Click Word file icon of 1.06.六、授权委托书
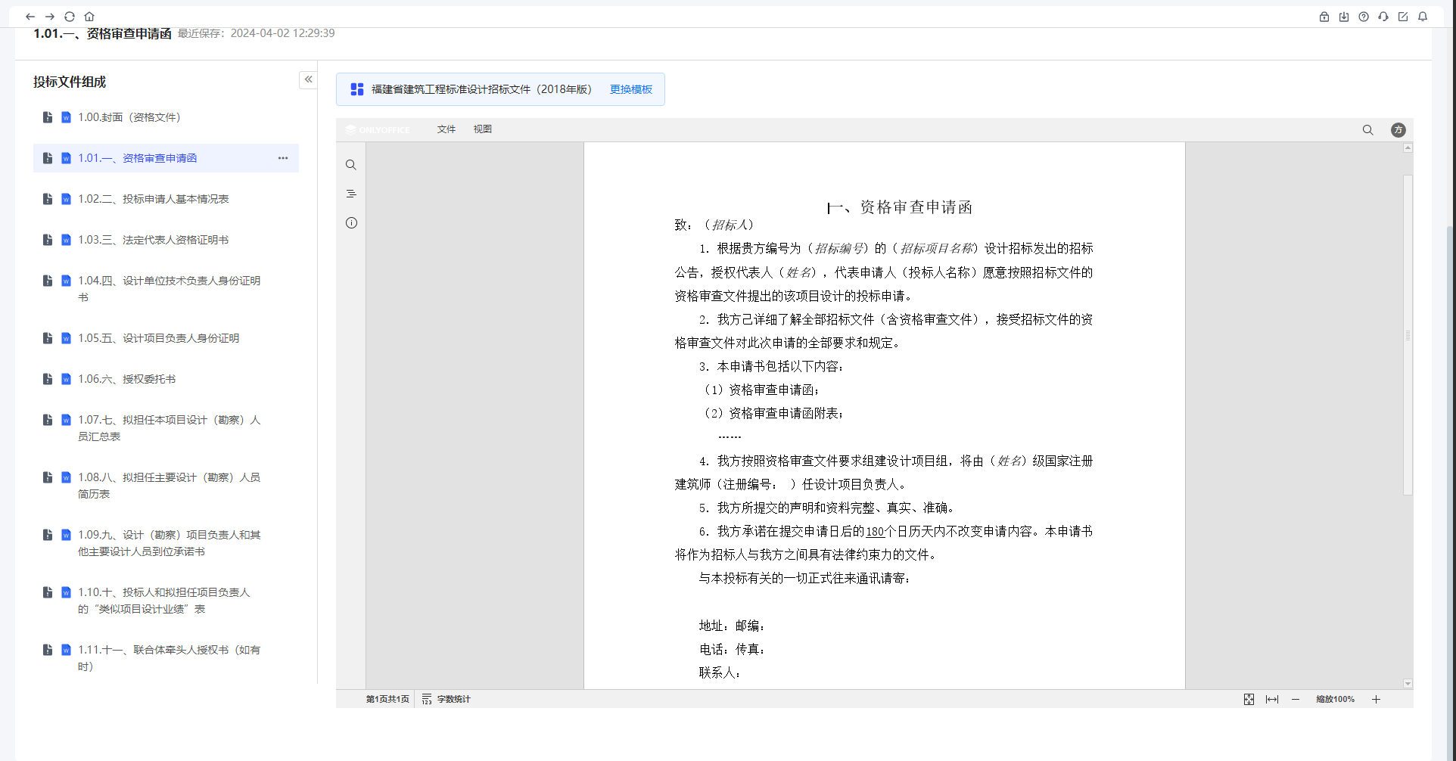This screenshot has height=761, width=1456. [66, 379]
